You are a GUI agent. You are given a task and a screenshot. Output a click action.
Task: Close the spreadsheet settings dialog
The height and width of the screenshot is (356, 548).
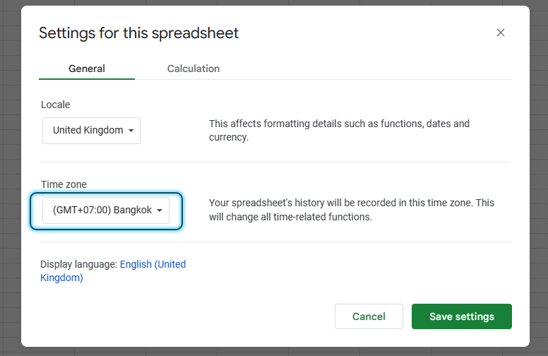[501, 32]
